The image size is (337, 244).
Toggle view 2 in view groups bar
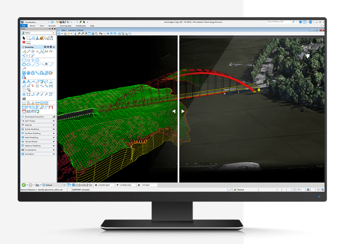coord(76,185)
